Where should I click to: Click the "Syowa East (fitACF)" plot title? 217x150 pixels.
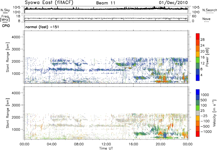[49, 3]
